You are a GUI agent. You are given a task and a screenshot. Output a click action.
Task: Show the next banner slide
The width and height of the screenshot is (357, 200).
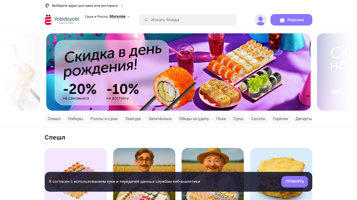[x=337, y=72]
